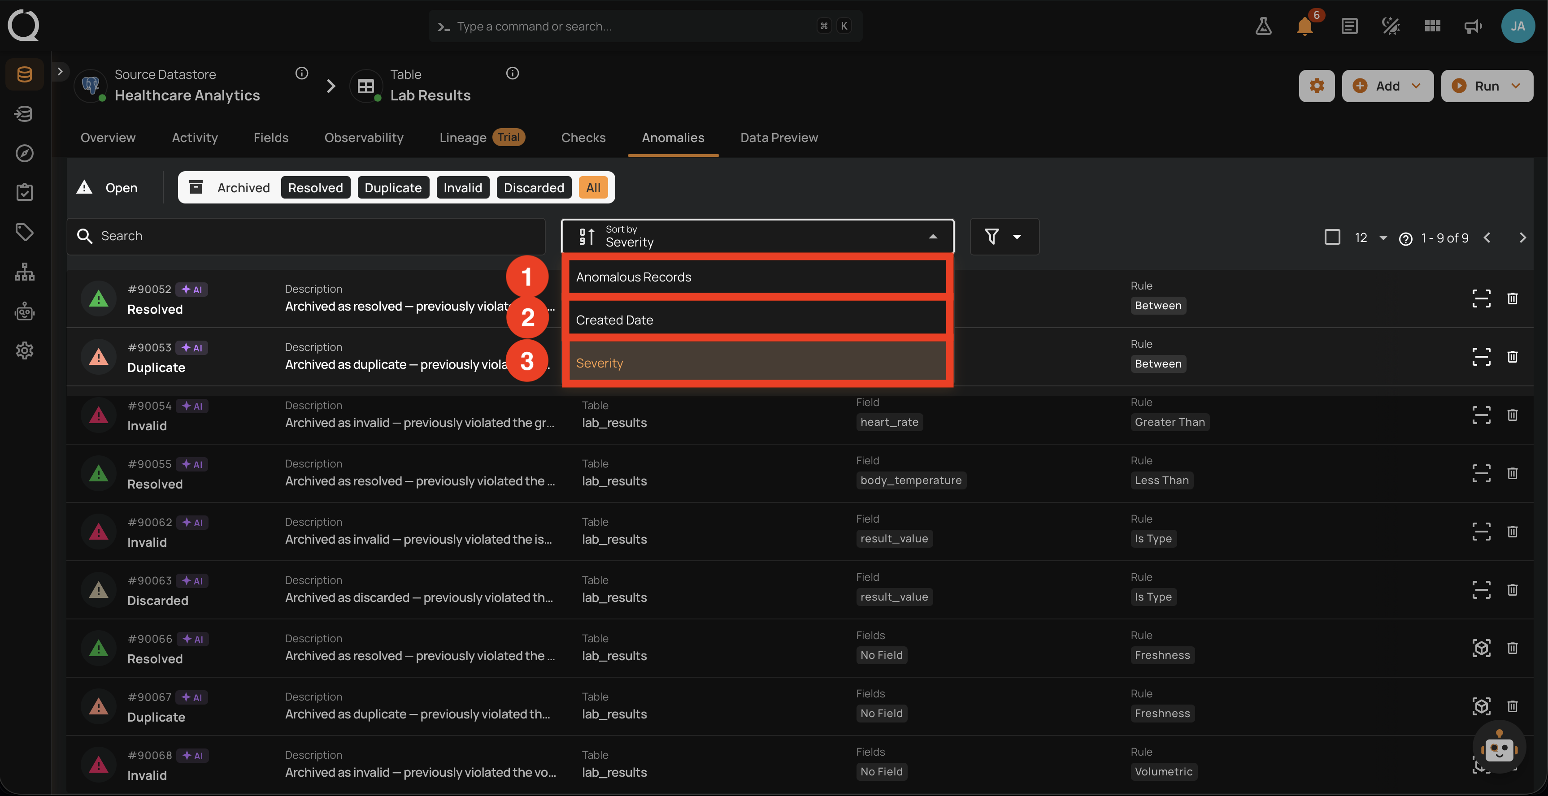Choose Anomalous Records sort option

[x=757, y=277]
